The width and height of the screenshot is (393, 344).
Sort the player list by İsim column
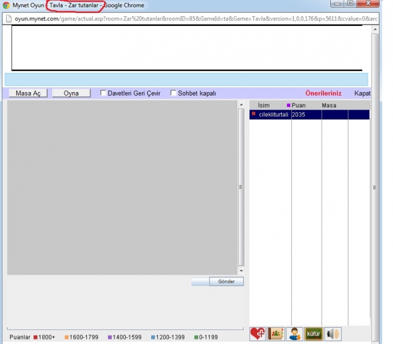(264, 105)
